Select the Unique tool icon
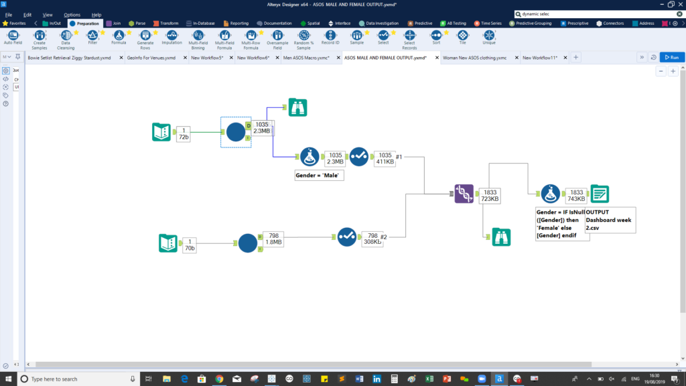 [489, 35]
